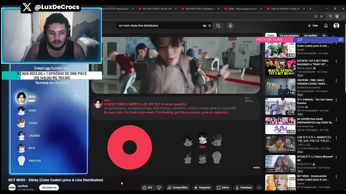
Task: Close the Anitta Varias Quejas tab
Action: coord(261,9)
